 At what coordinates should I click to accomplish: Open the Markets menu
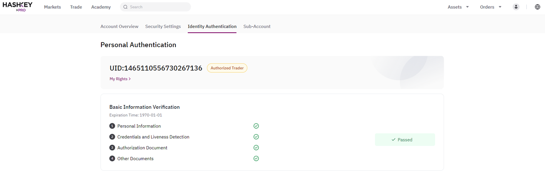52,7
